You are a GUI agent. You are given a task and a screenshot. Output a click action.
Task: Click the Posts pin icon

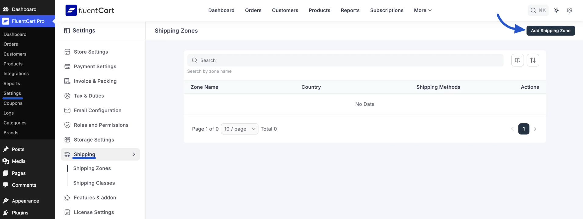click(x=5, y=149)
